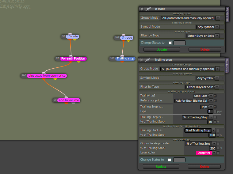Edit Trailing Step percent field showing 10
The image size is (233, 174).
[x=210, y=122]
